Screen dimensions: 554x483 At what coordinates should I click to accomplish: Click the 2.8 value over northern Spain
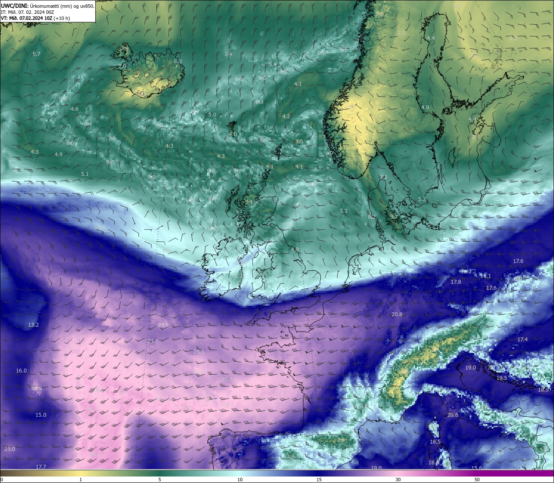tap(341, 440)
